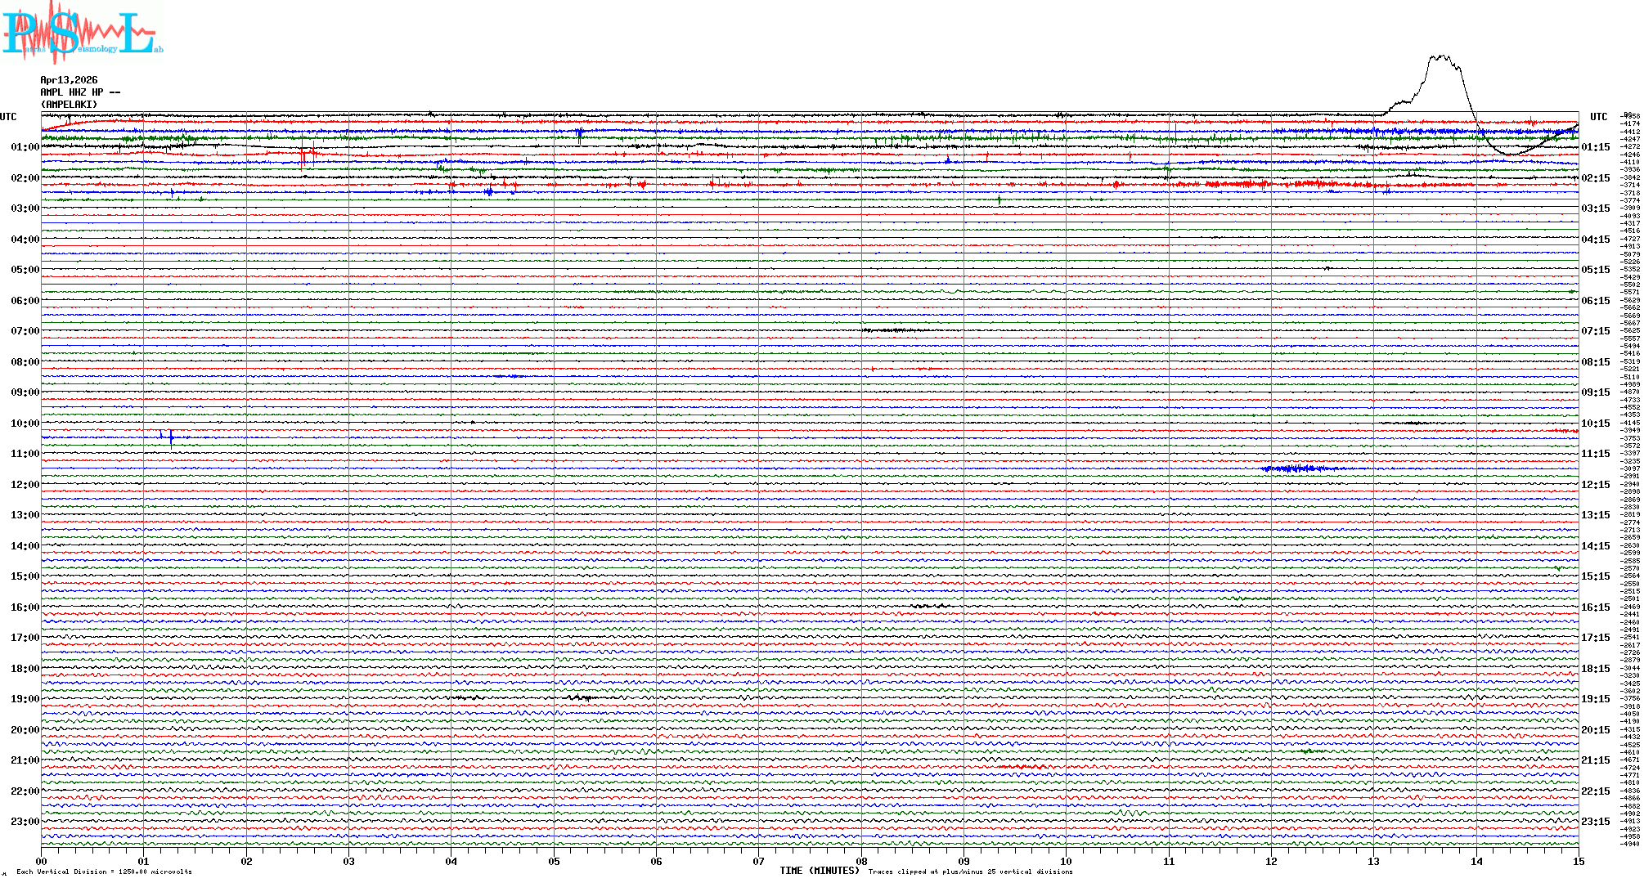Click the AMPL HHZ HP station text
The image size is (1644, 883).
click(x=79, y=92)
